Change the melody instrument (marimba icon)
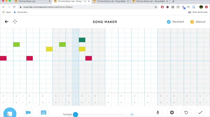This screenshot has height=117, width=210. (x=28, y=112)
